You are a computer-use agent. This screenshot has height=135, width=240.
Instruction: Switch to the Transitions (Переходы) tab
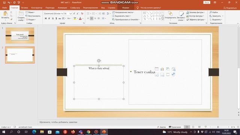coord(50,7)
